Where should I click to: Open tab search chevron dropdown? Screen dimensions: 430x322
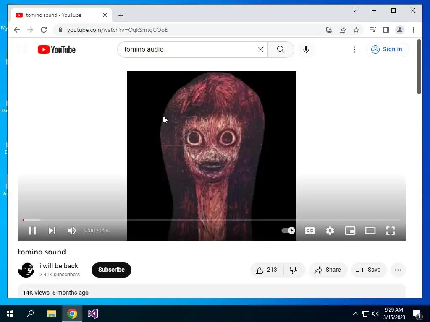point(354,10)
